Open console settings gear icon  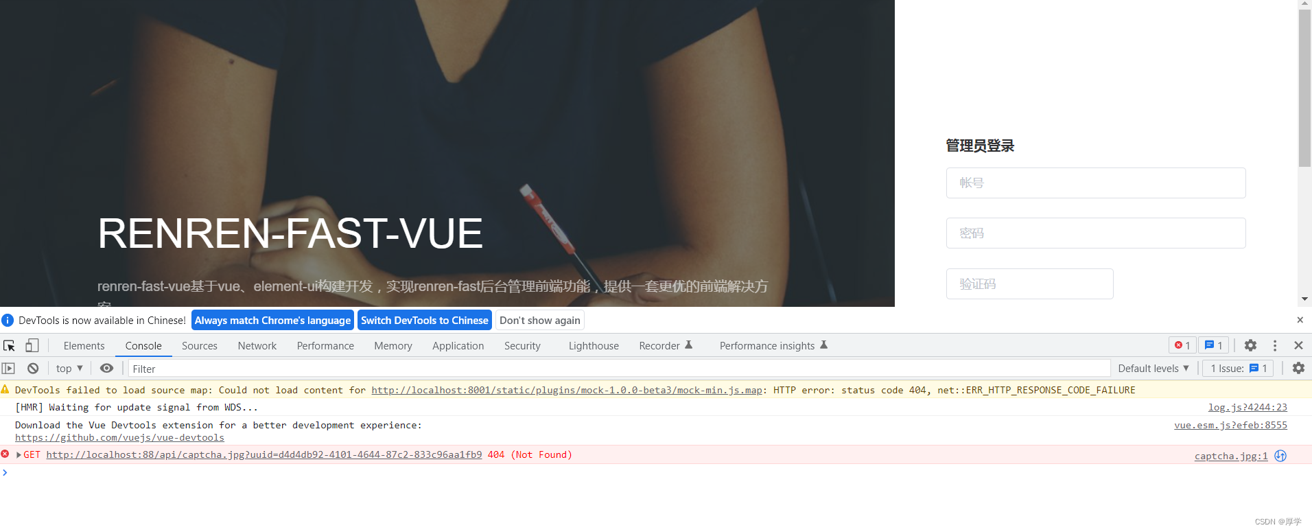pyautogui.click(x=1298, y=369)
